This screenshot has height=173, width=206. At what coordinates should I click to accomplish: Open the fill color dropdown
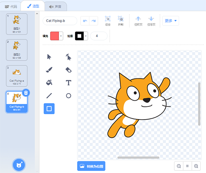(61, 36)
